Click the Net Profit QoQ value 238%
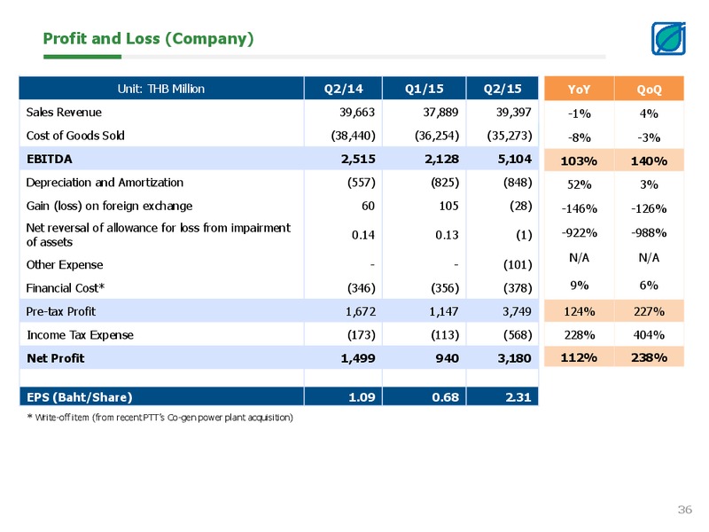This screenshot has width=709, height=532. 649,358
